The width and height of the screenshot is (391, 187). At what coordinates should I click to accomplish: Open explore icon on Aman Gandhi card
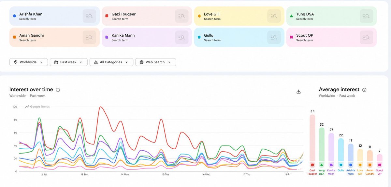tap(89, 37)
